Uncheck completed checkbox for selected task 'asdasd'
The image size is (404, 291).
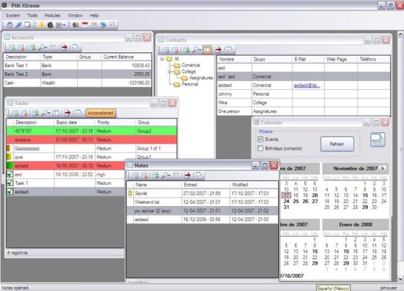(10, 192)
